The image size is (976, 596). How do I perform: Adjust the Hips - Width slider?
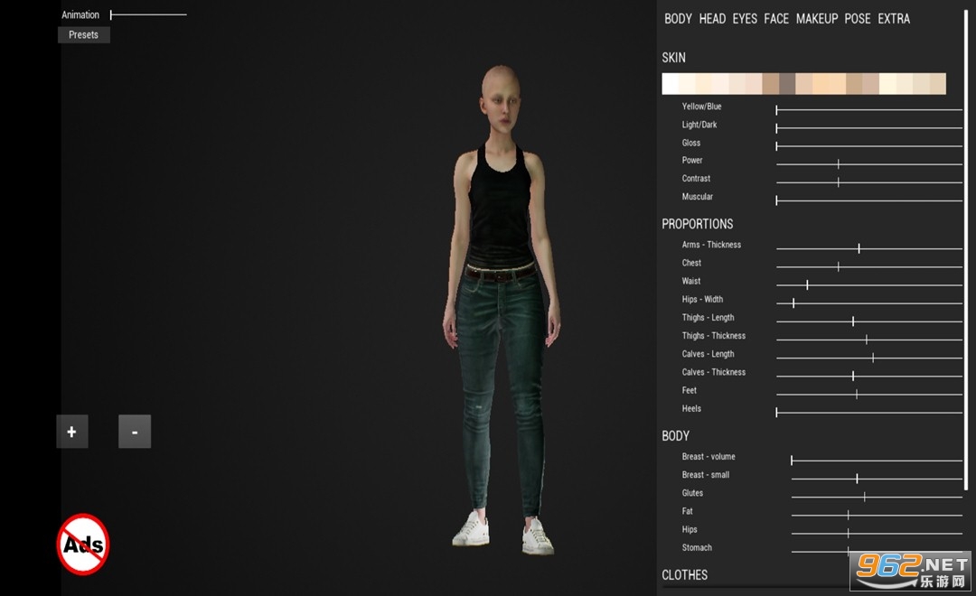tap(869, 303)
